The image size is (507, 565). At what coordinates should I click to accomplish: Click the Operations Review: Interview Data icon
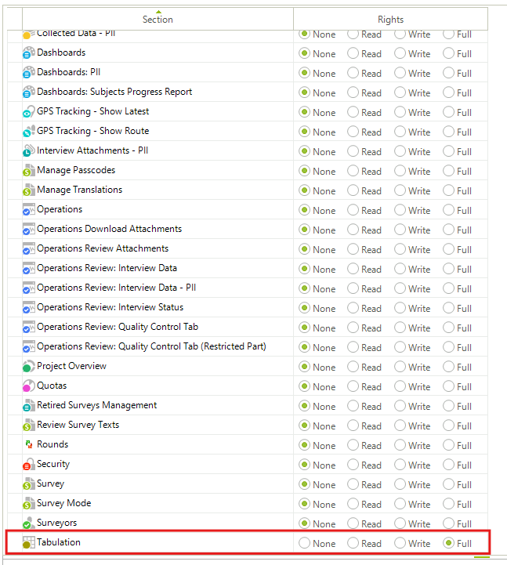pos(28,268)
